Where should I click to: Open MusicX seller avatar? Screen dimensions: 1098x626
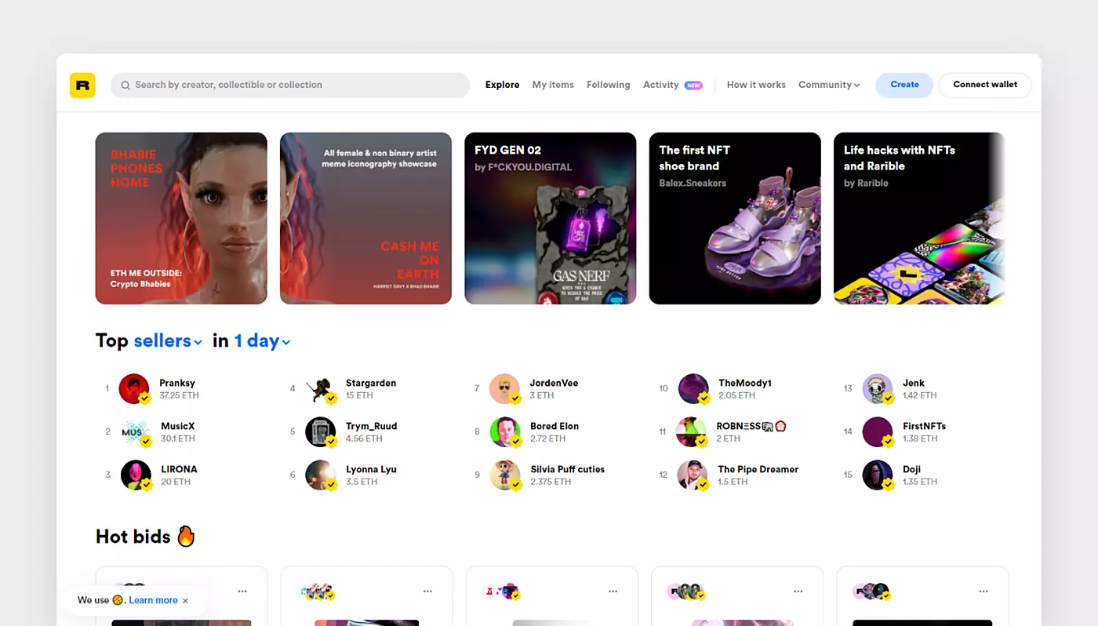coord(136,432)
